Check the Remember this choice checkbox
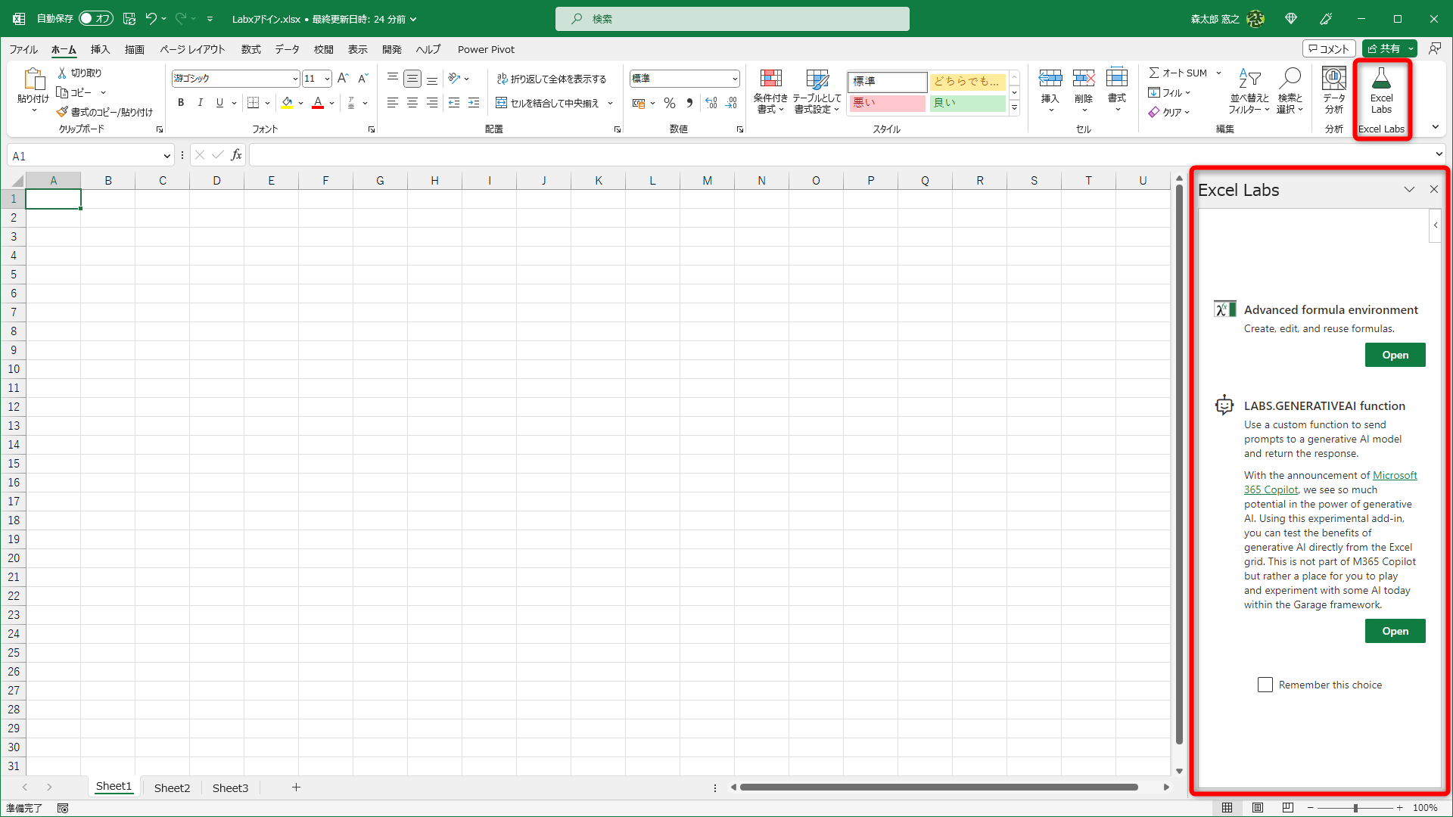 tap(1265, 684)
